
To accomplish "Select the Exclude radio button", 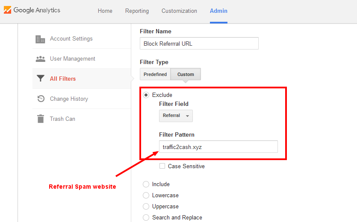I will click(x=146, y=95).
